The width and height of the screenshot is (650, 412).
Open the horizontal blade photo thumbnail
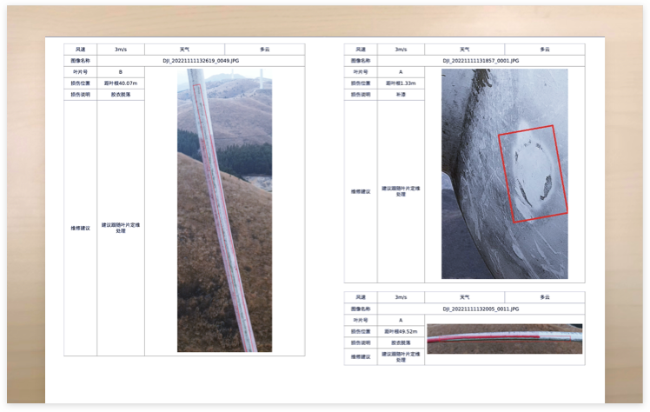[x=504, y=339]
